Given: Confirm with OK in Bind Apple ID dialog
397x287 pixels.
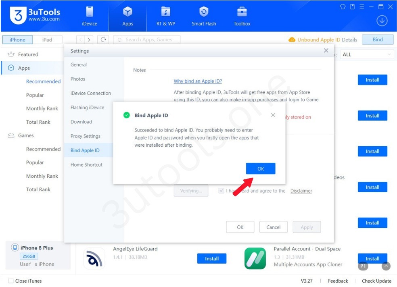Looking at the screenshot, I should coord(261,168).
